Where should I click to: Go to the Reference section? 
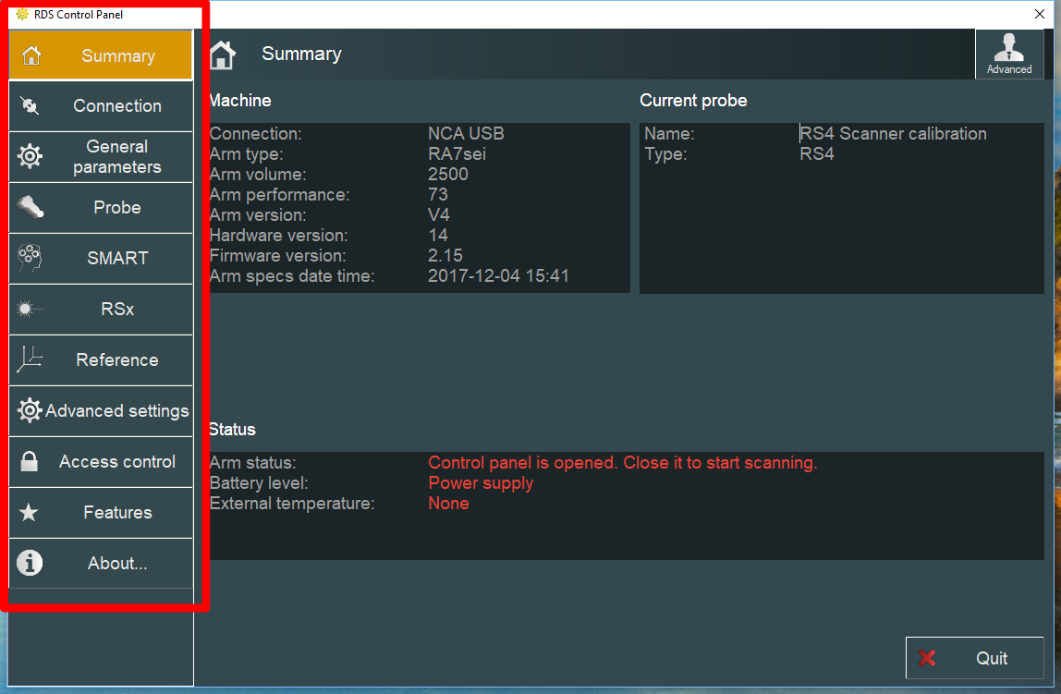117,360
